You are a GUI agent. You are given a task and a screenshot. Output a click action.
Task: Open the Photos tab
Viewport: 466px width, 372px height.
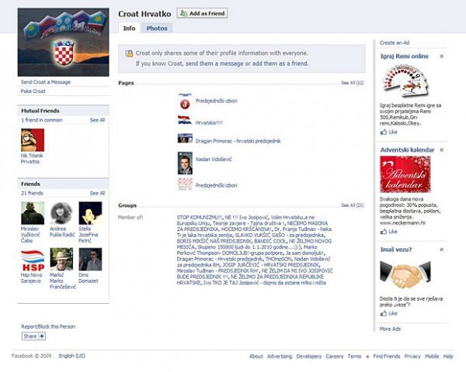point(157,28)
